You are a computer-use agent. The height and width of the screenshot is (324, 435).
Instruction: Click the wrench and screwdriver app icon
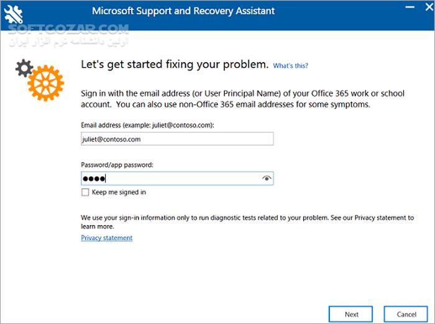point(13,14)
